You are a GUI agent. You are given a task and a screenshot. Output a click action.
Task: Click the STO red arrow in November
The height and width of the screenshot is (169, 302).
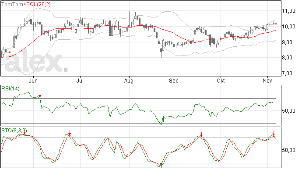274,133
